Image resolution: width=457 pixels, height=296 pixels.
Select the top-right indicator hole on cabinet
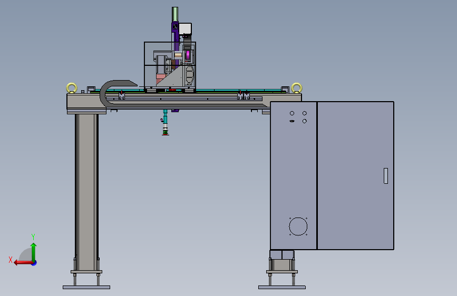point(305,113)
